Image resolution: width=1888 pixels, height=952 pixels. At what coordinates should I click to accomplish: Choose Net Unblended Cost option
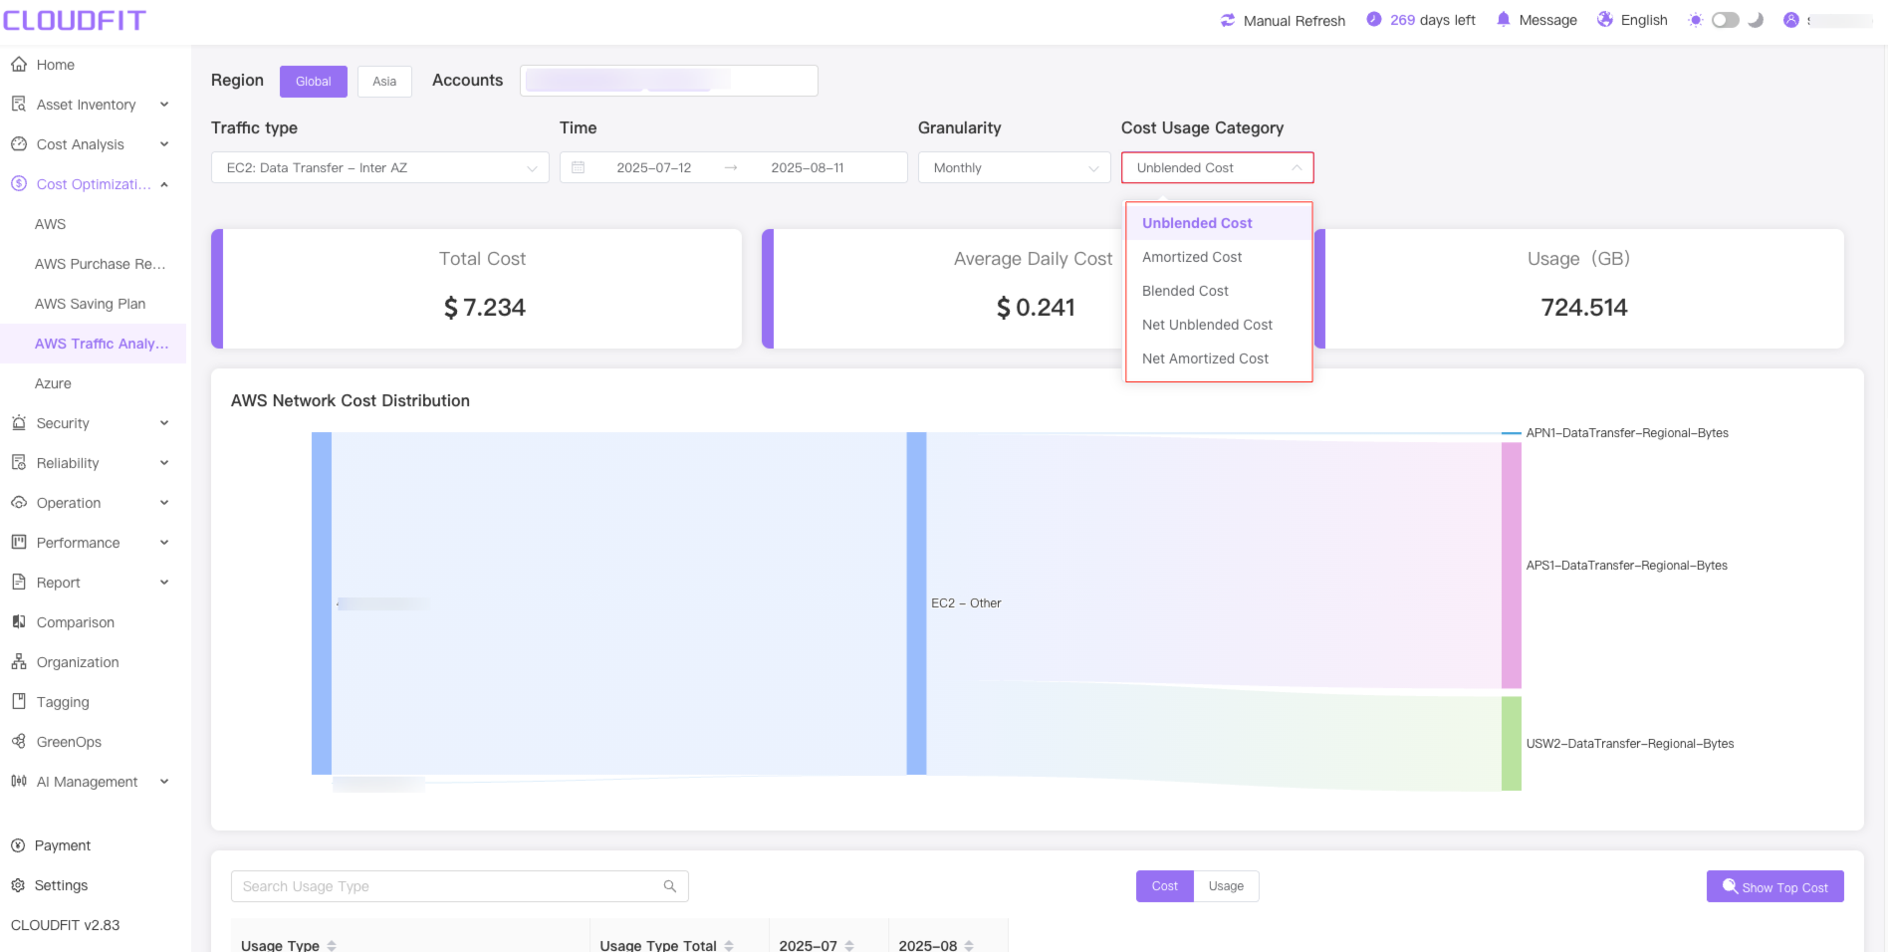point(1219,325)
